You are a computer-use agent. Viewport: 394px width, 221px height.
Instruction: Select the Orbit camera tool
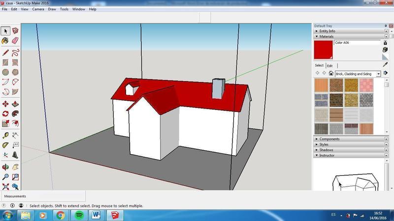tap(5, 167)
